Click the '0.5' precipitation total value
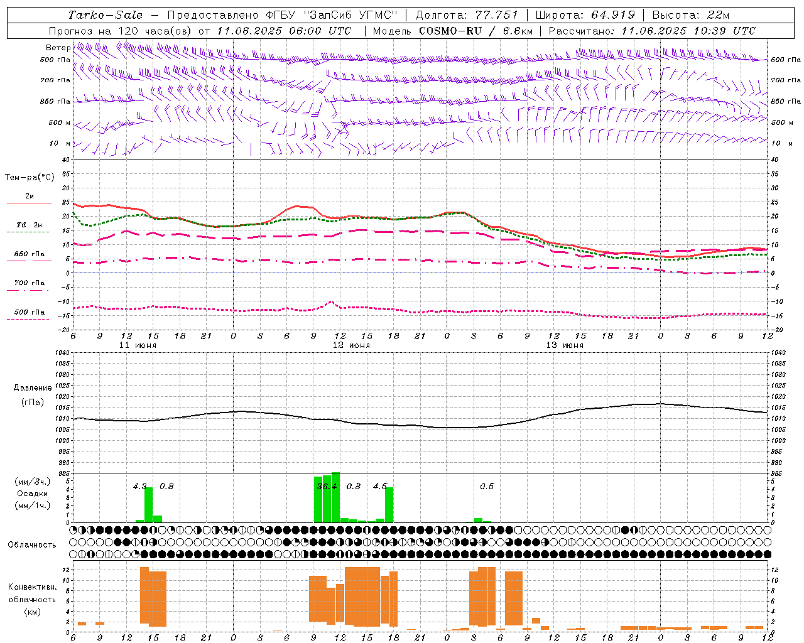 coord(487,486)
